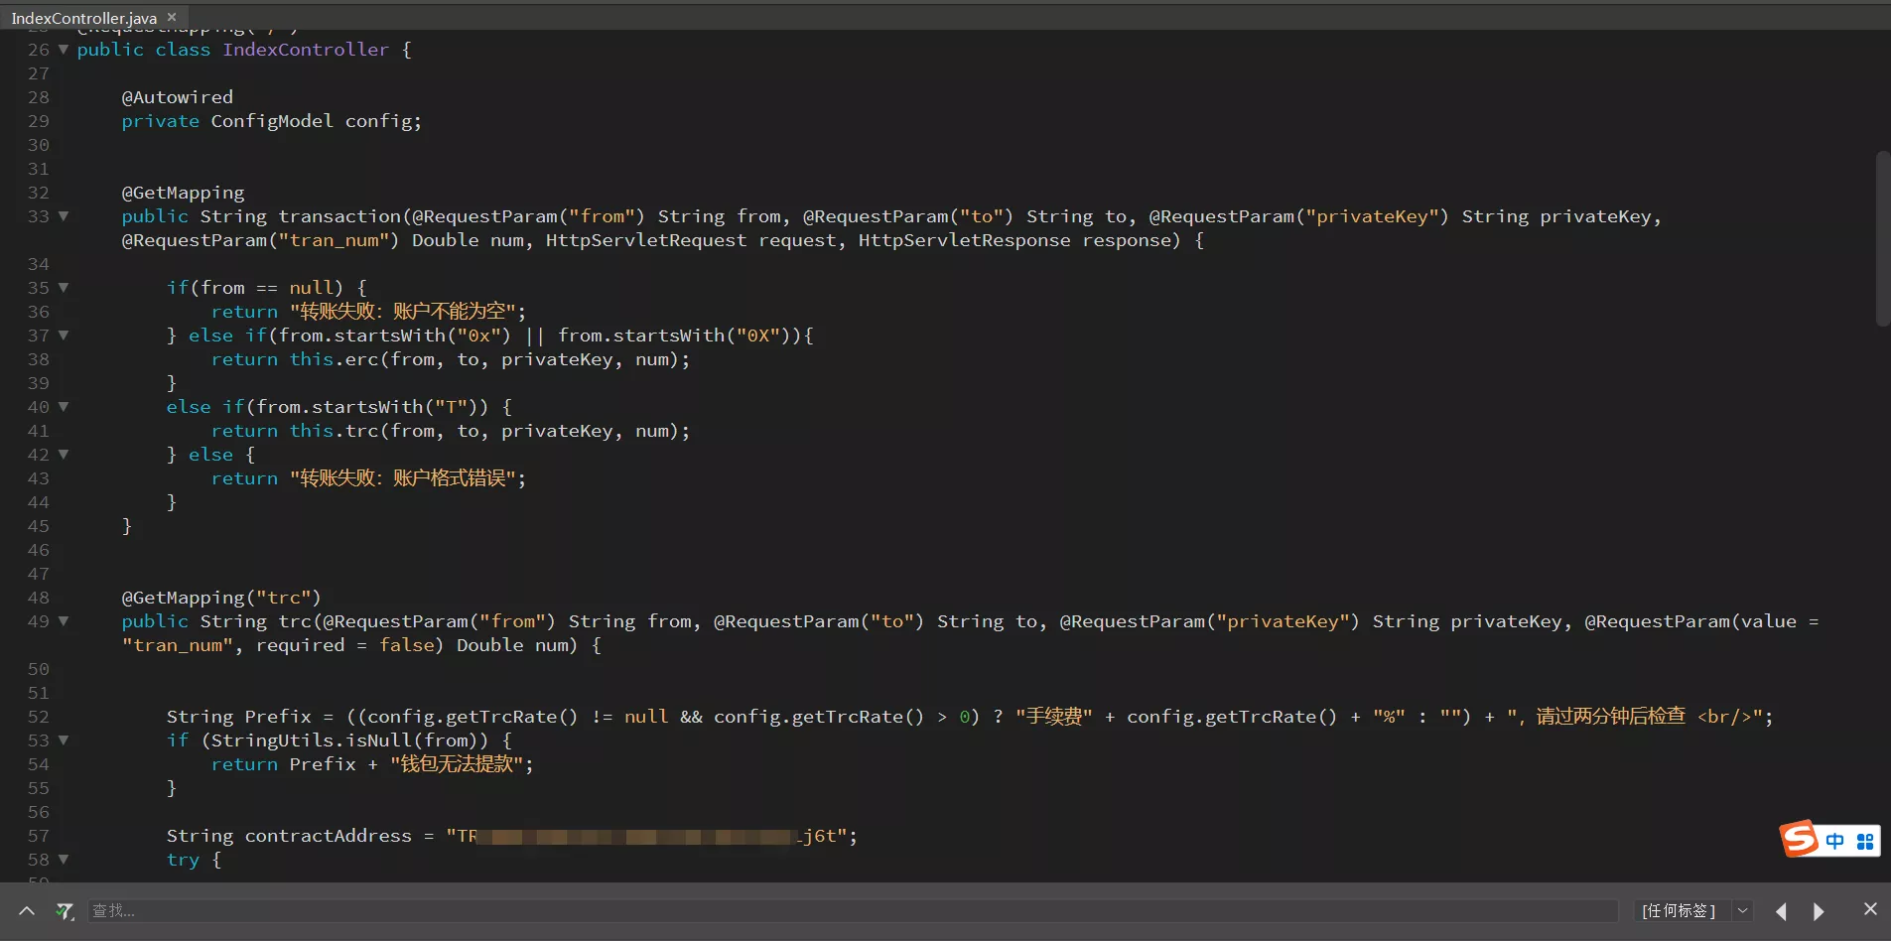Fold the transaction method at line 33
Image resolution: width=1891 pixels, height=941 pixels.
point(63,216)
